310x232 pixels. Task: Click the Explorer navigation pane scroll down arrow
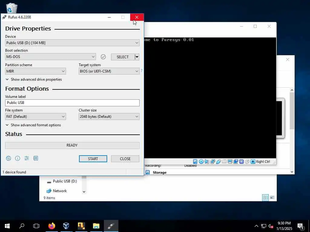point(84,192)
